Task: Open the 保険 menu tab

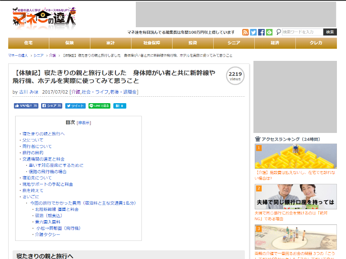Action: (70, 43)
